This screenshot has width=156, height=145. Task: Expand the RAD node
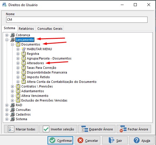(x=7, y=105)
